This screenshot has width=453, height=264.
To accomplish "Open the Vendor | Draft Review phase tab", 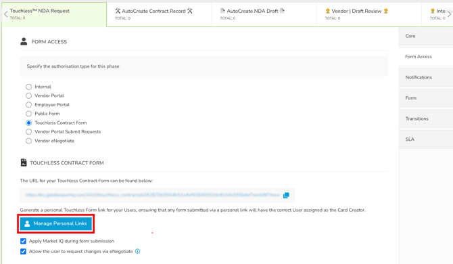I will pos(369,14).
